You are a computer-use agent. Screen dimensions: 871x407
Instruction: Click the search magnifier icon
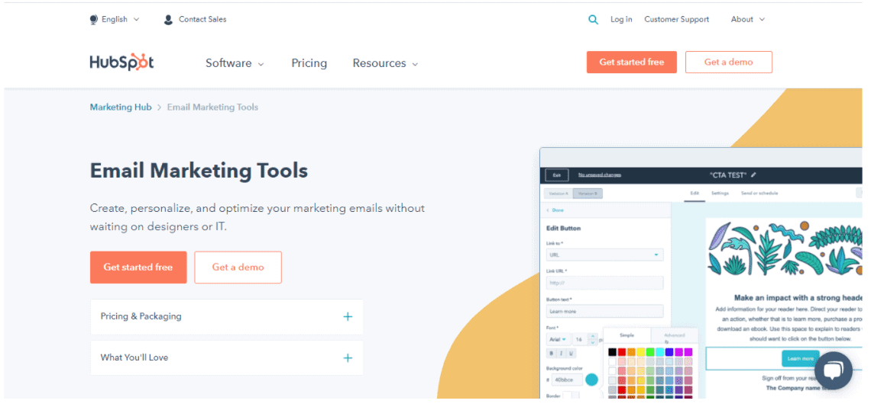pos(593,20)
